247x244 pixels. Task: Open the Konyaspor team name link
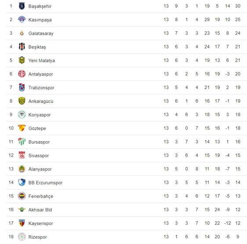(40, 115)
